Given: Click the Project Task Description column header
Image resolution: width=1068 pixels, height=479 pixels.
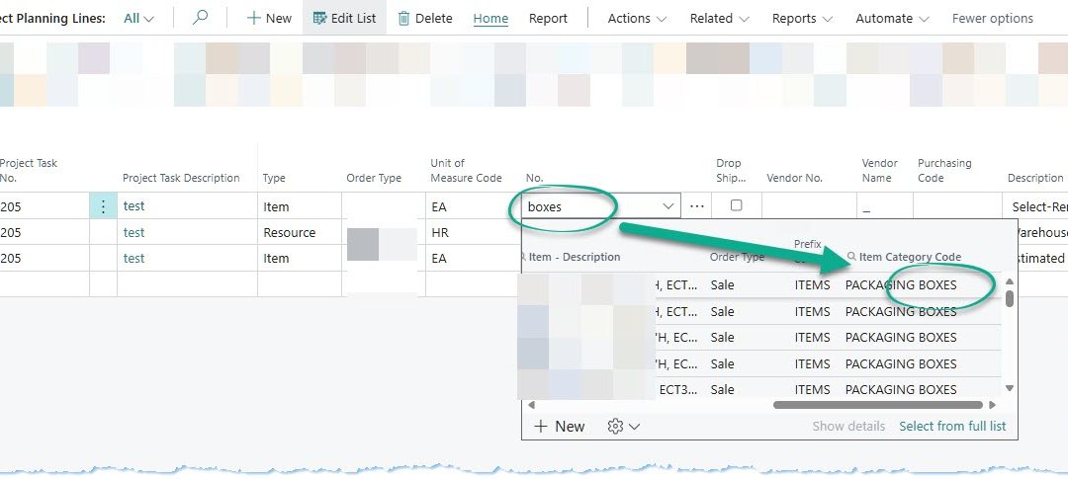Looking at the screenshot, I should tap(181, 178).
